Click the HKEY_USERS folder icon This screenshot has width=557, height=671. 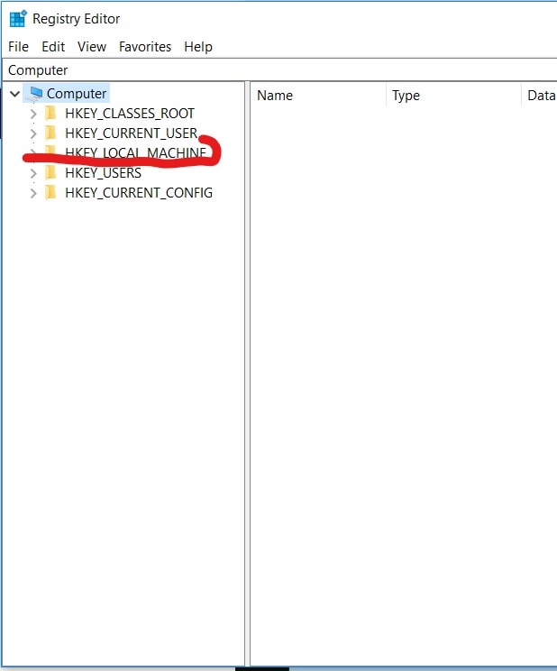[x=50, y=173]
